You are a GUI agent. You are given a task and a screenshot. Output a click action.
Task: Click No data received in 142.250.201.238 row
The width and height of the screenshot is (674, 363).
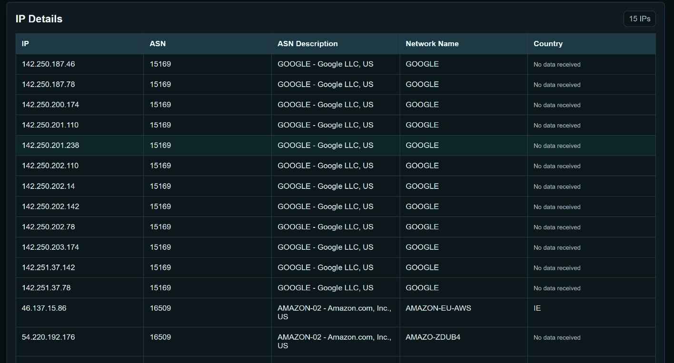pos(557,146)
